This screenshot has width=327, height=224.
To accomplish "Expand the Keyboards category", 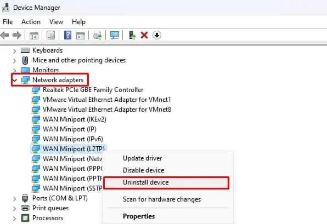I will 14,50.
